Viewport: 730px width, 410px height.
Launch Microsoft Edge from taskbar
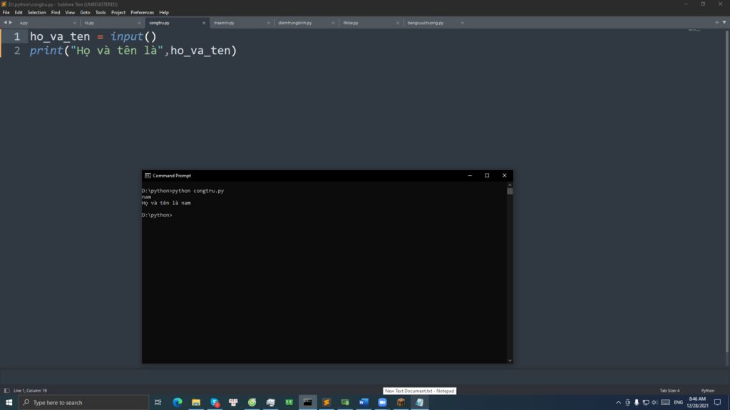tap(178, 403)
